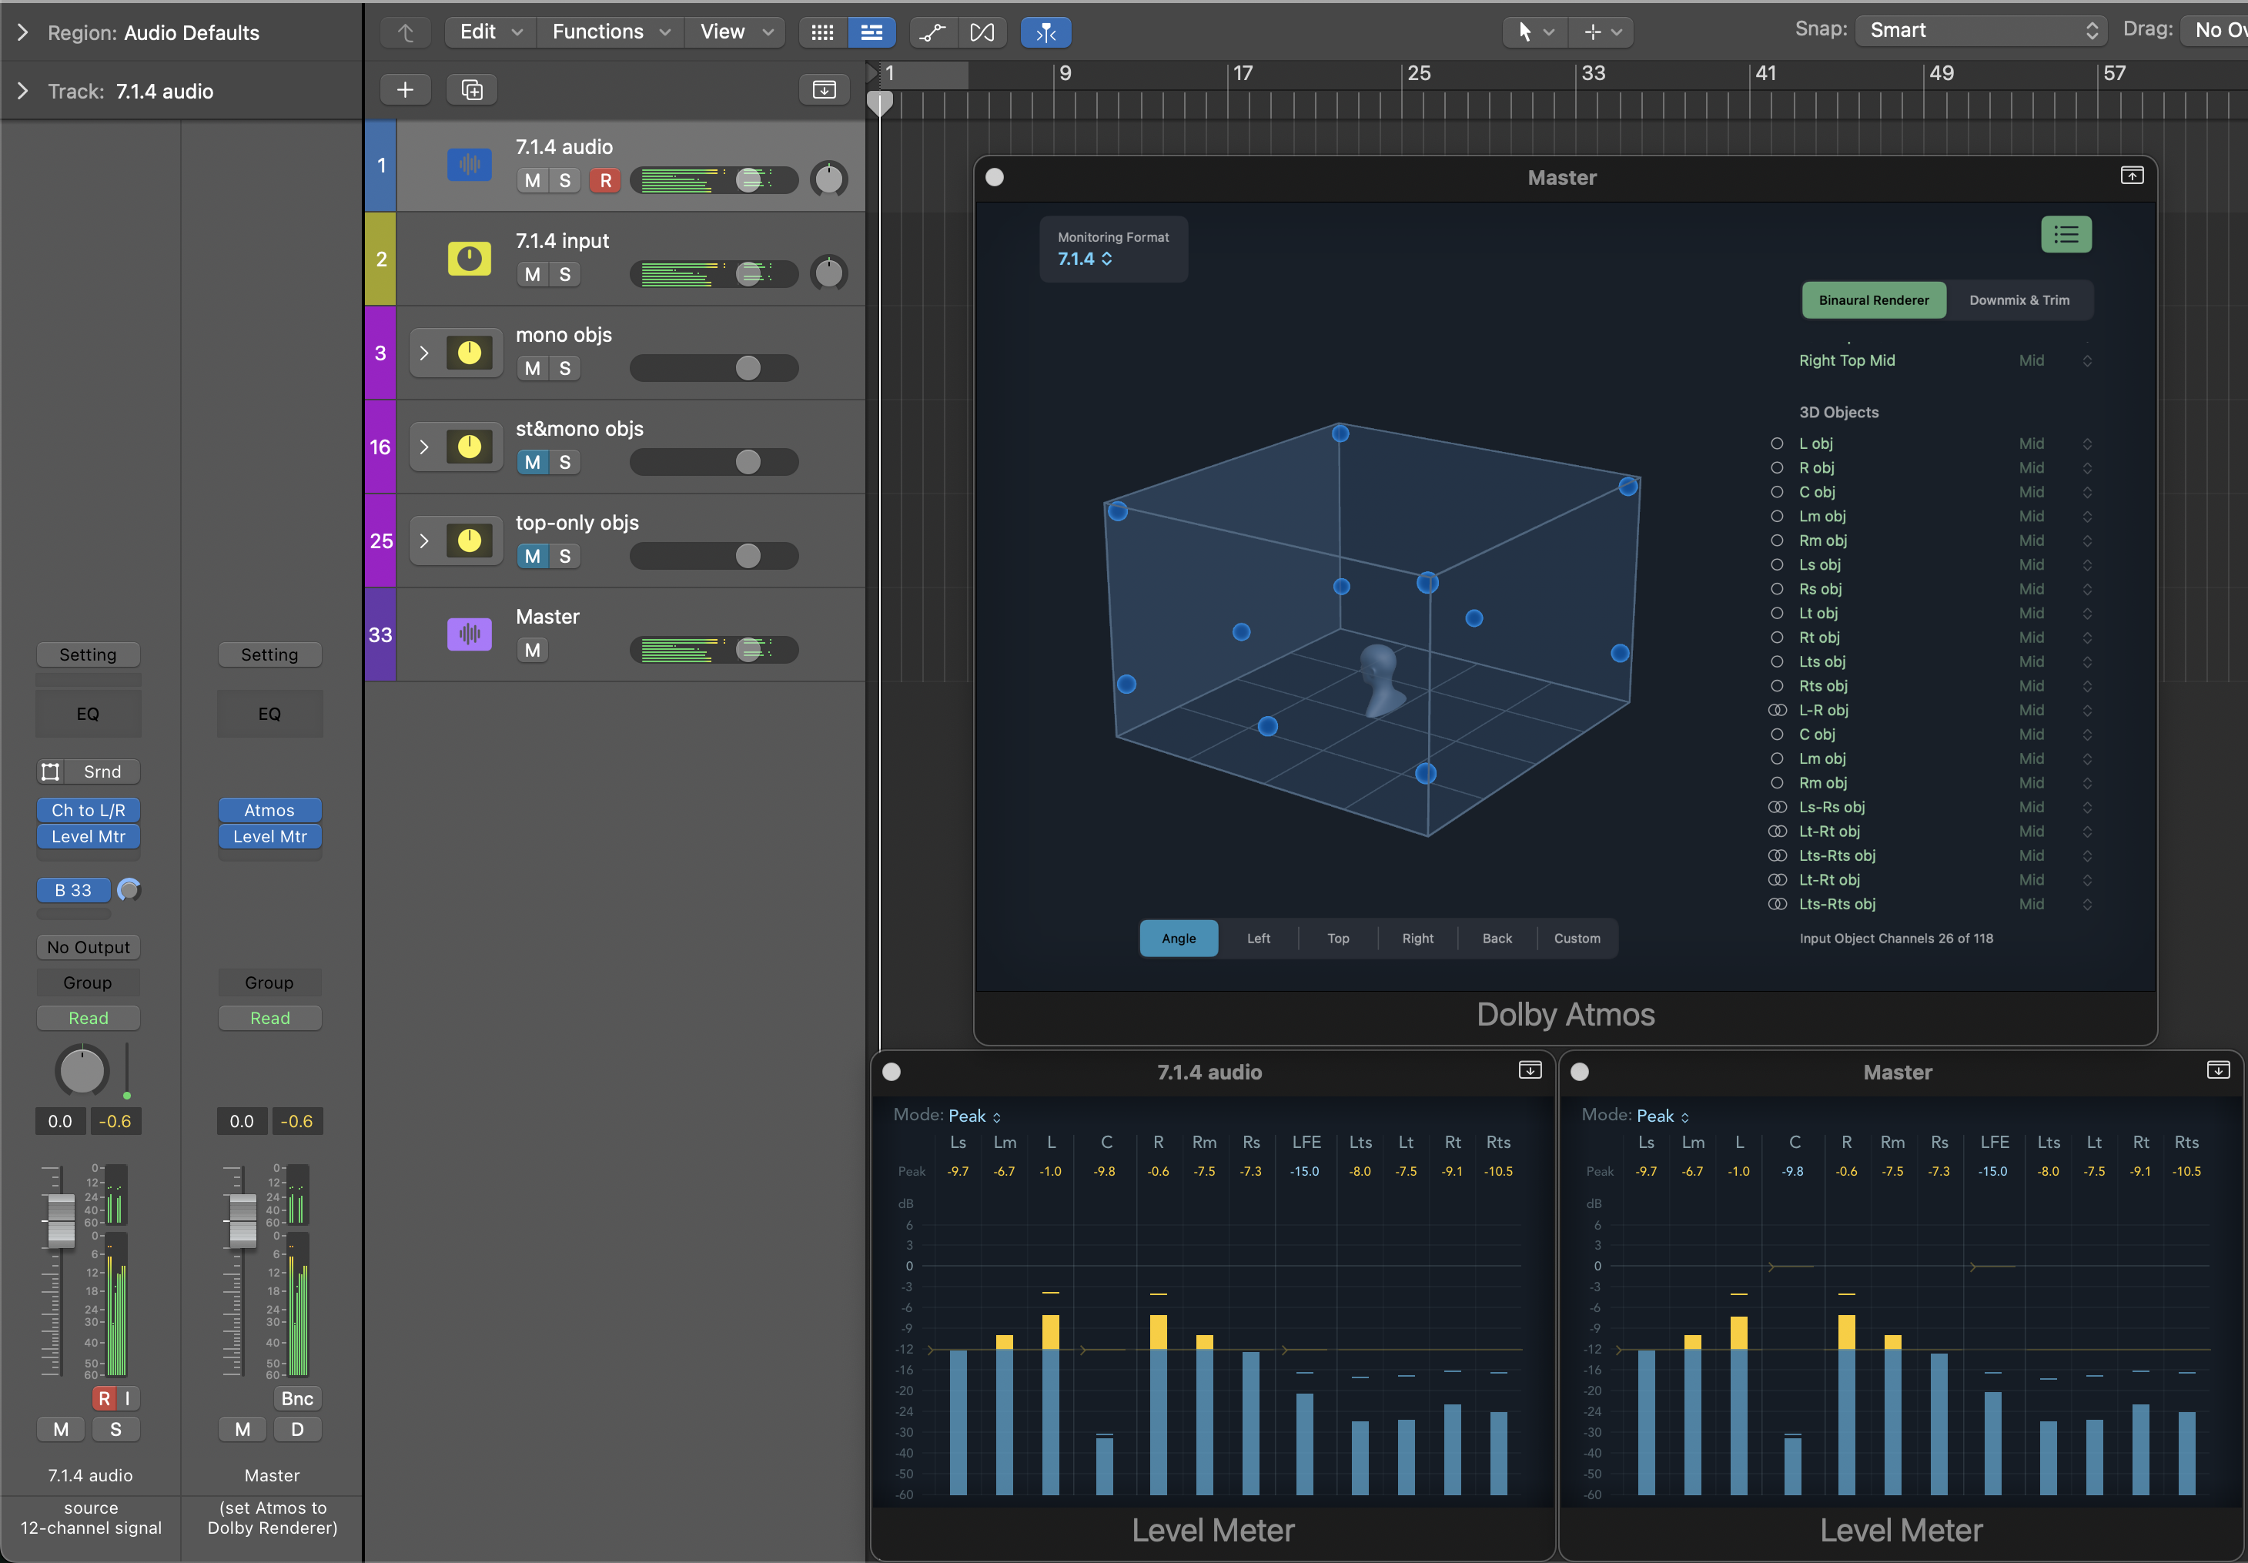2248x1563 pixels.
Task: Expand the st&mono objs track stack
Action: 424,447
